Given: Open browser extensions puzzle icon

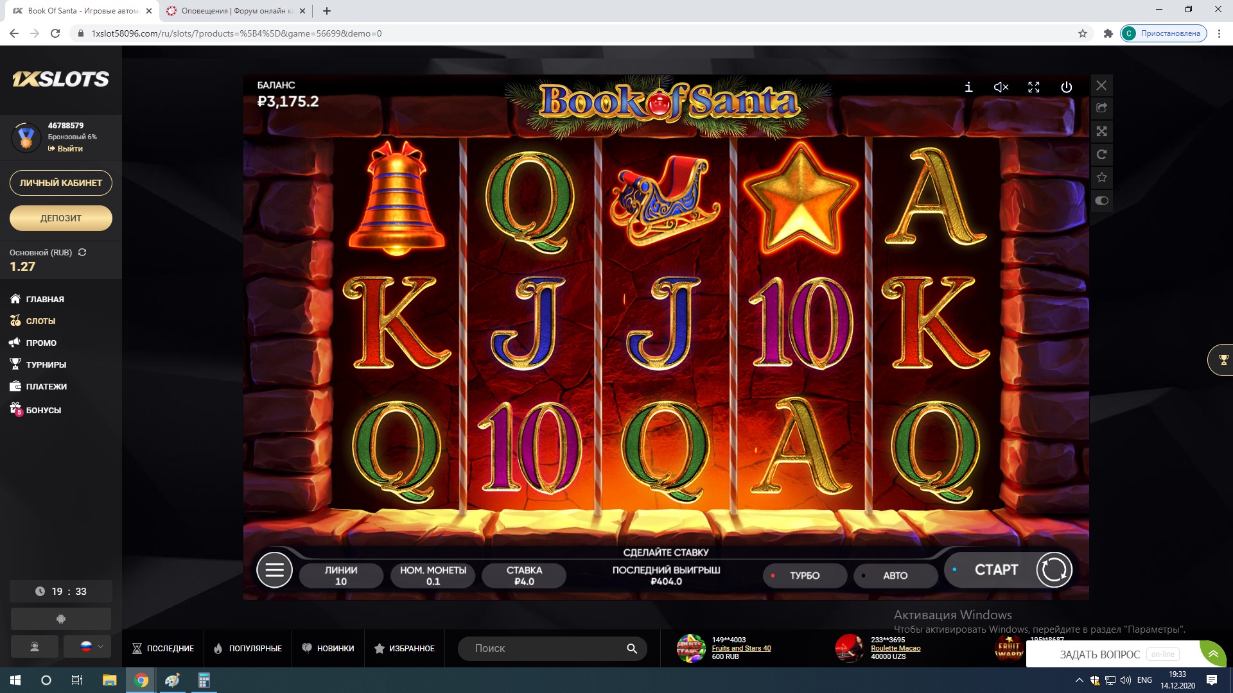Looking at the screenshot, I should 1108,33.
